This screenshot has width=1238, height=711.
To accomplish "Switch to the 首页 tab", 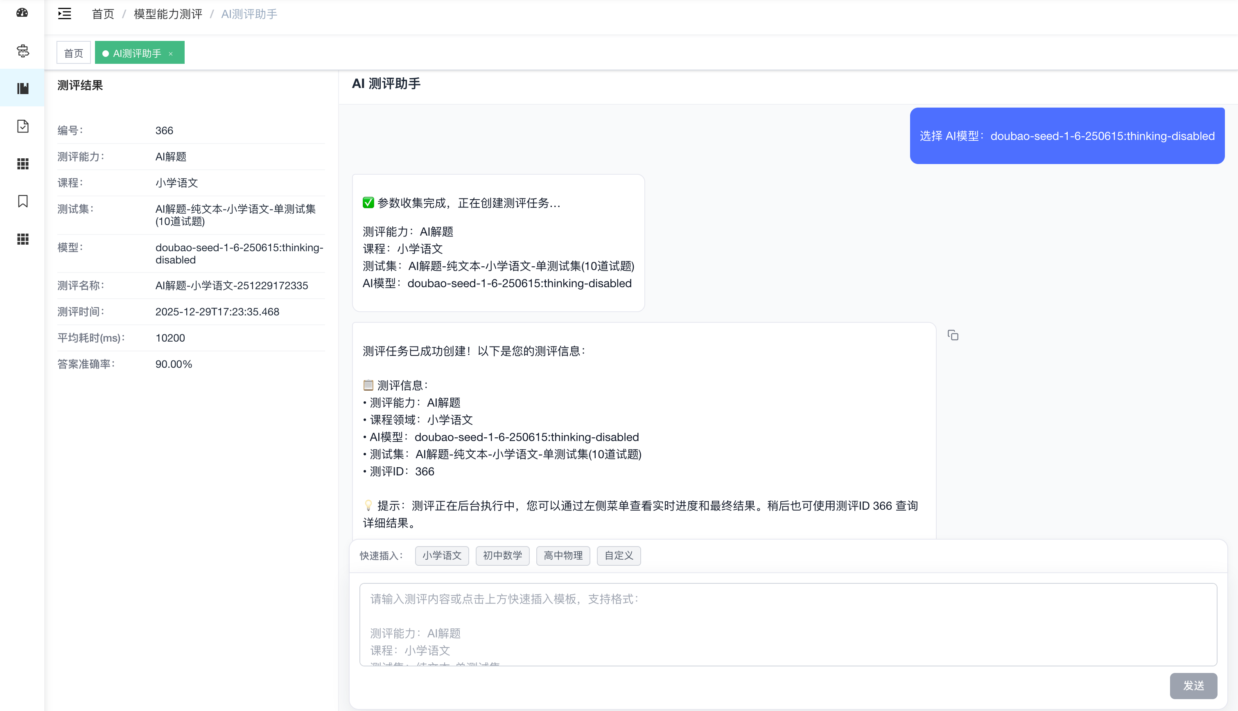I will coord(73,53).
